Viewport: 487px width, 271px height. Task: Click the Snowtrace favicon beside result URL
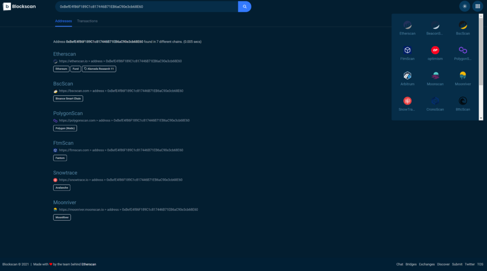pos(55,180)
